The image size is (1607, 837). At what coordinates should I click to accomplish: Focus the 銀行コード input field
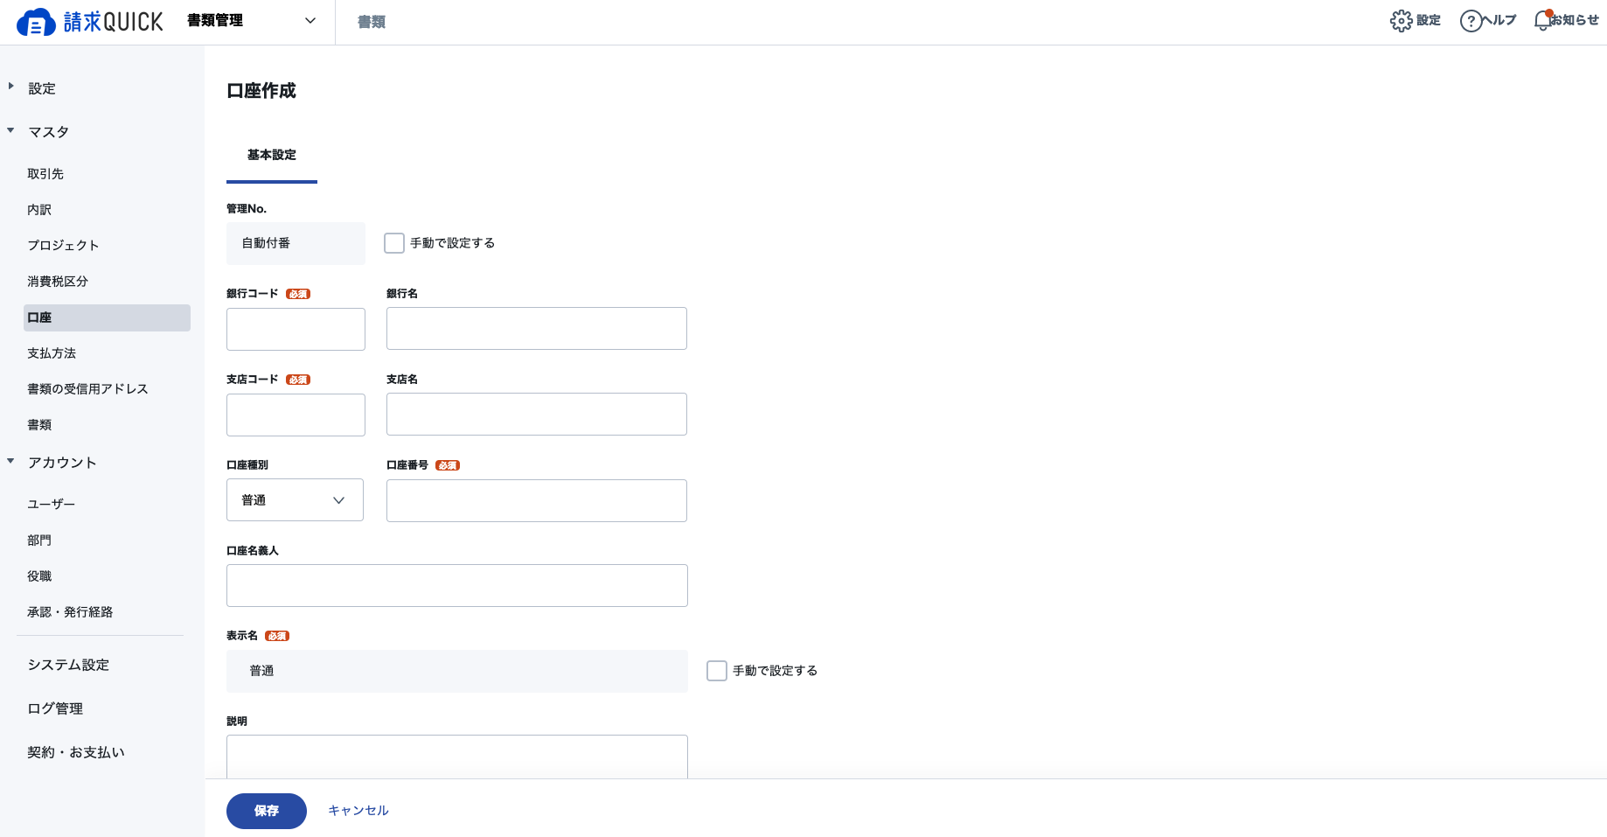(x=296, y=329)
